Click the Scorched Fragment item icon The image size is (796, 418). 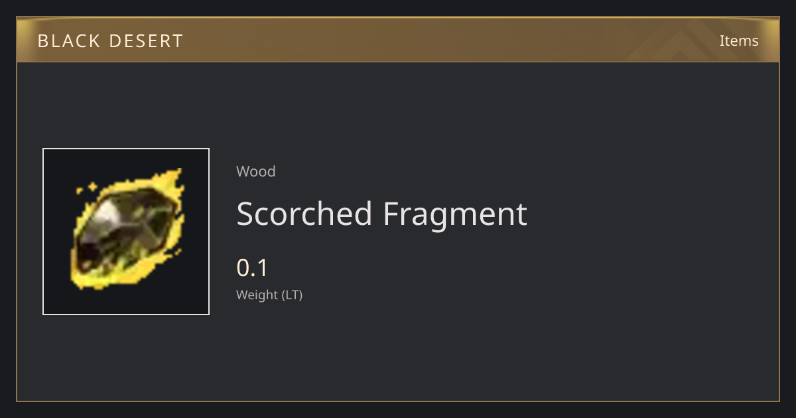click(126, 232)
